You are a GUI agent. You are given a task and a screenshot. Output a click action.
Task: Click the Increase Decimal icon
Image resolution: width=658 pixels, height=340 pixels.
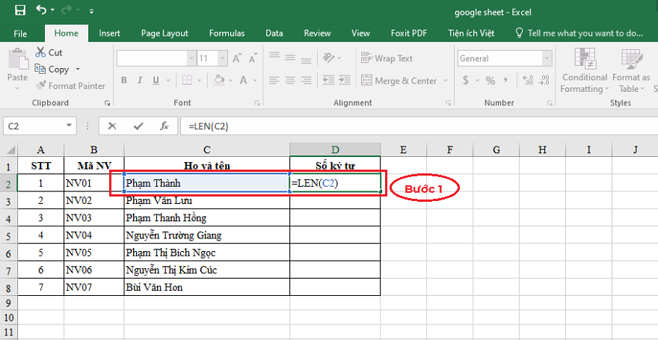pos(528,80)
